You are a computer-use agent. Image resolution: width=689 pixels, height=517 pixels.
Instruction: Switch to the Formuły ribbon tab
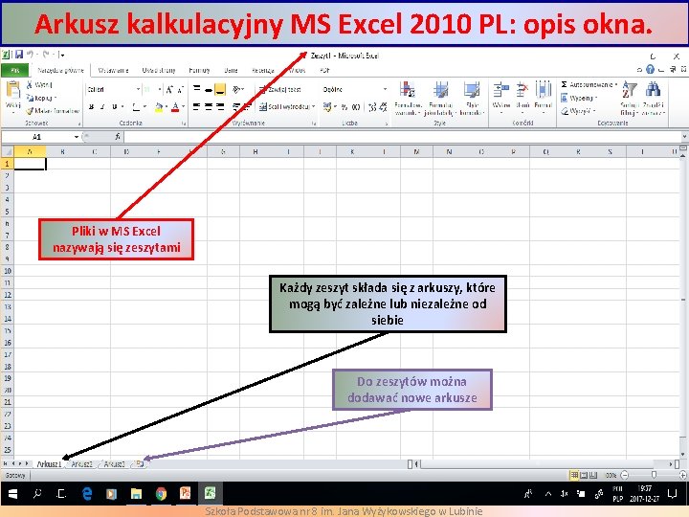tap(199, 70)
